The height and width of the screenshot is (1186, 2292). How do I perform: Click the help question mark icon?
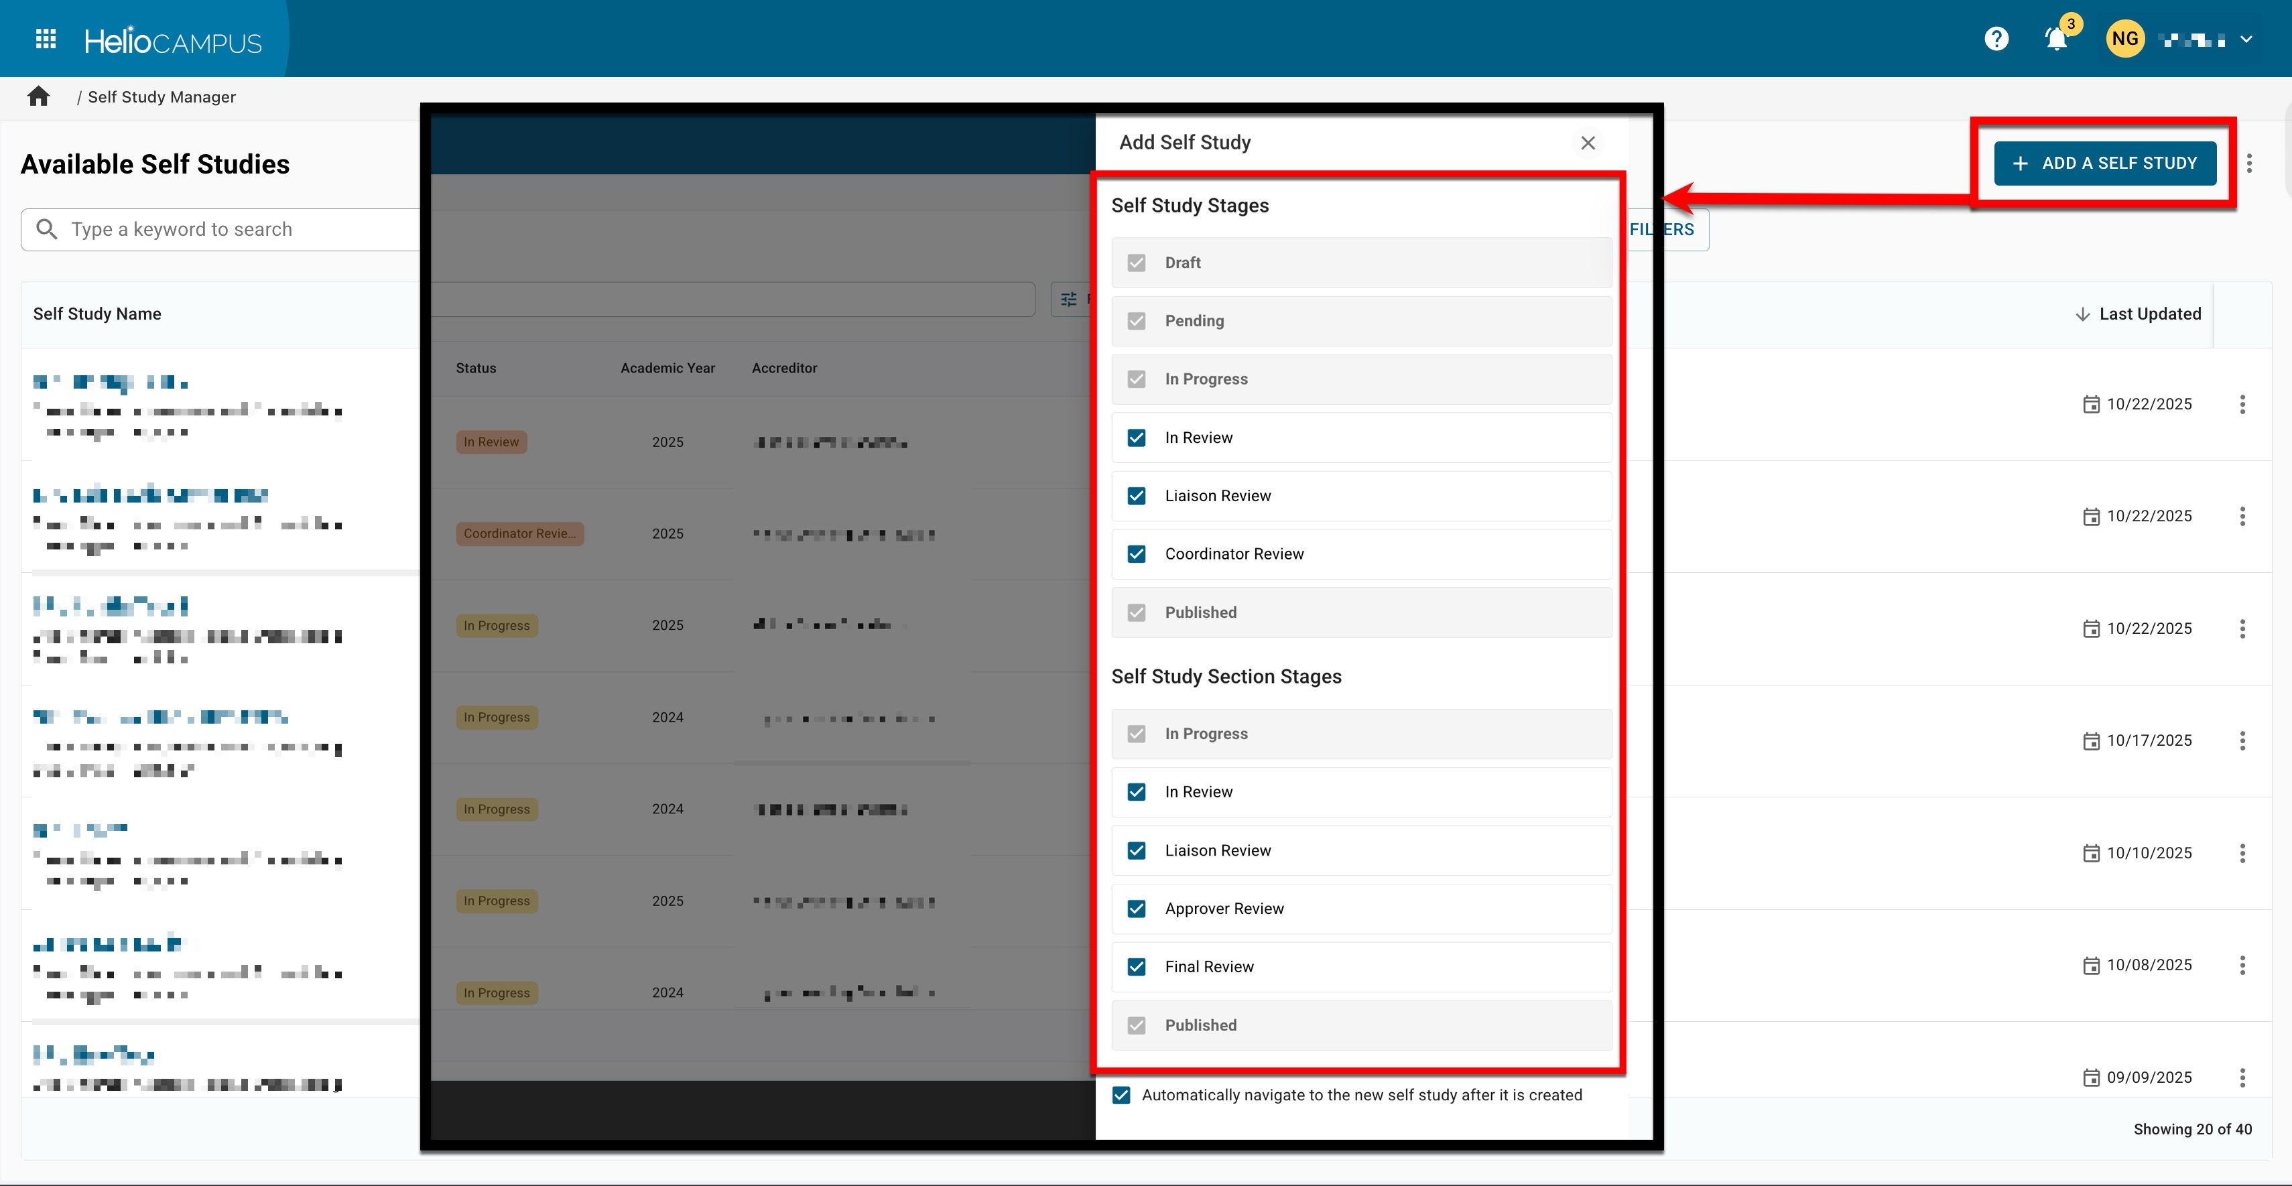coord(1996,39)
